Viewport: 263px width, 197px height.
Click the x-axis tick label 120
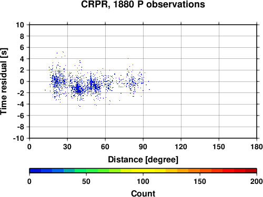(181, 147)
